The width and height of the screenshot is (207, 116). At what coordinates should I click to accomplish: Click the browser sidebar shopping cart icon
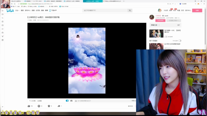click(x=3, y=36)
